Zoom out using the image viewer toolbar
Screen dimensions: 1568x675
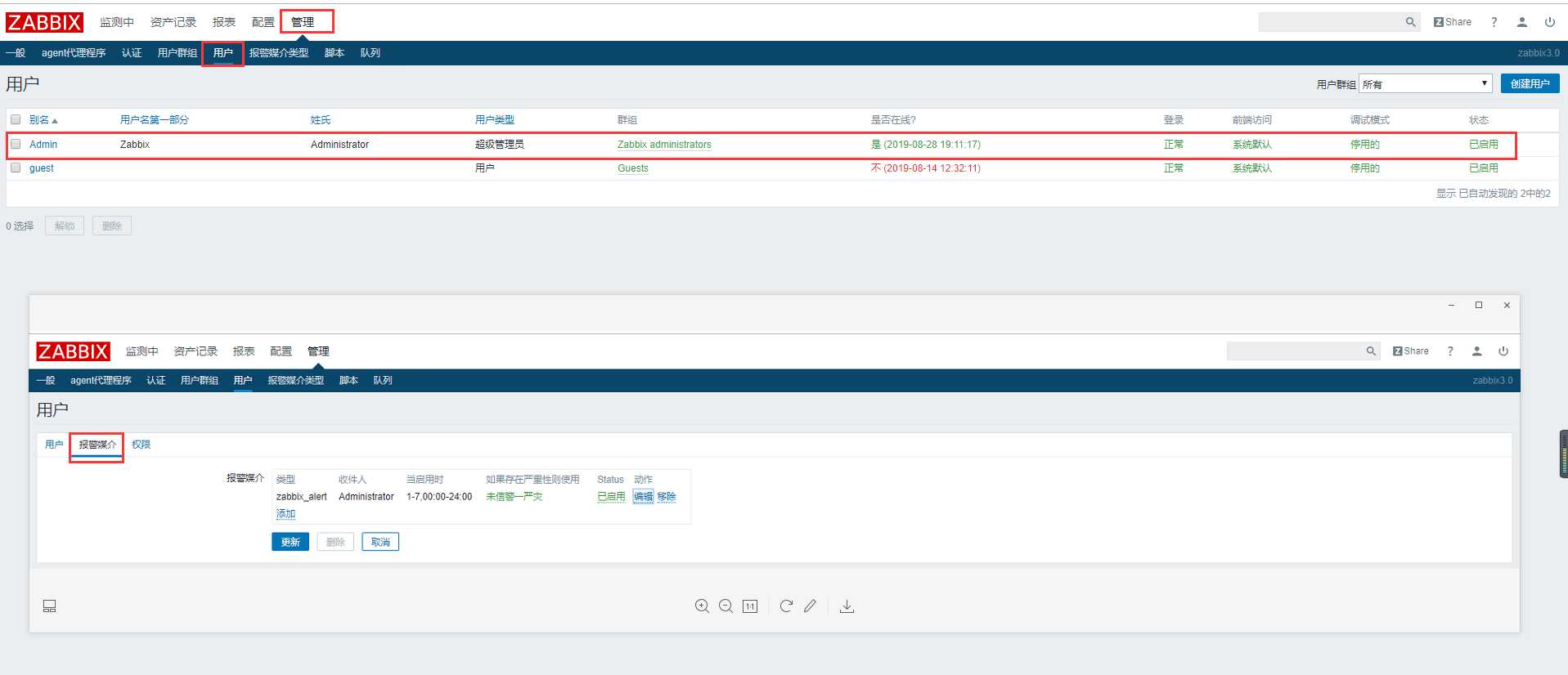726,606
